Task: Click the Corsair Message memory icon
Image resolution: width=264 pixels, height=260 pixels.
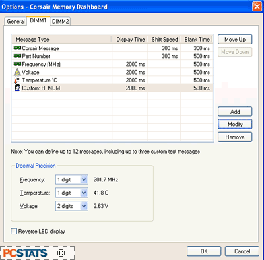Action: pyautogui.click(x=17, y=48)
